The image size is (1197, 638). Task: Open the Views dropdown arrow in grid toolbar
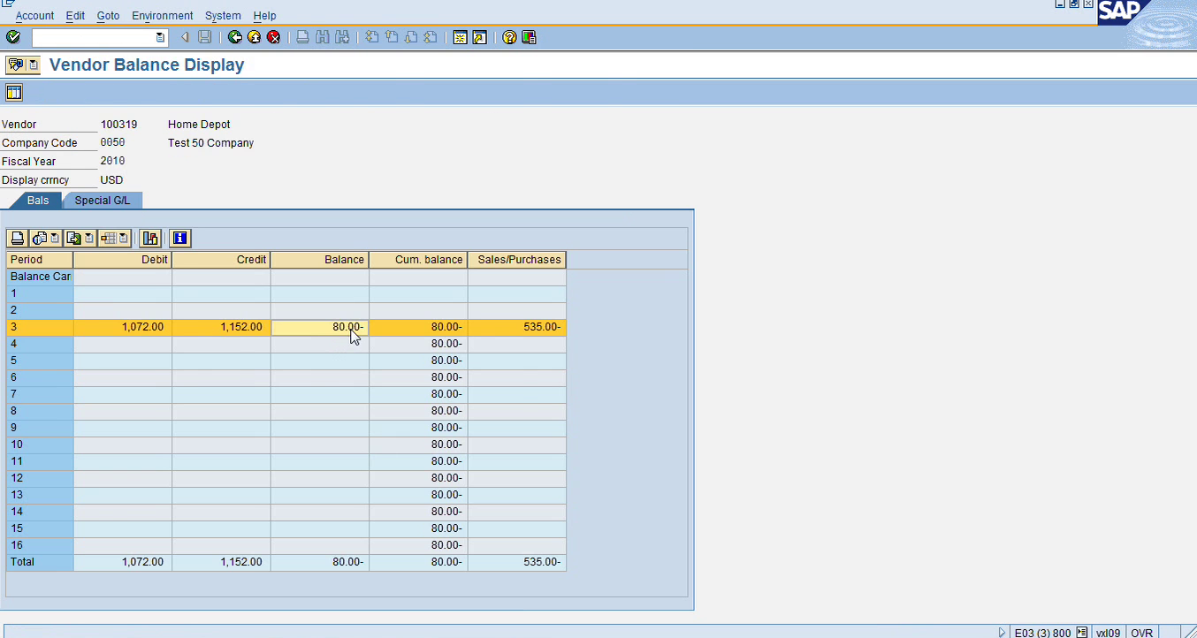55,238
